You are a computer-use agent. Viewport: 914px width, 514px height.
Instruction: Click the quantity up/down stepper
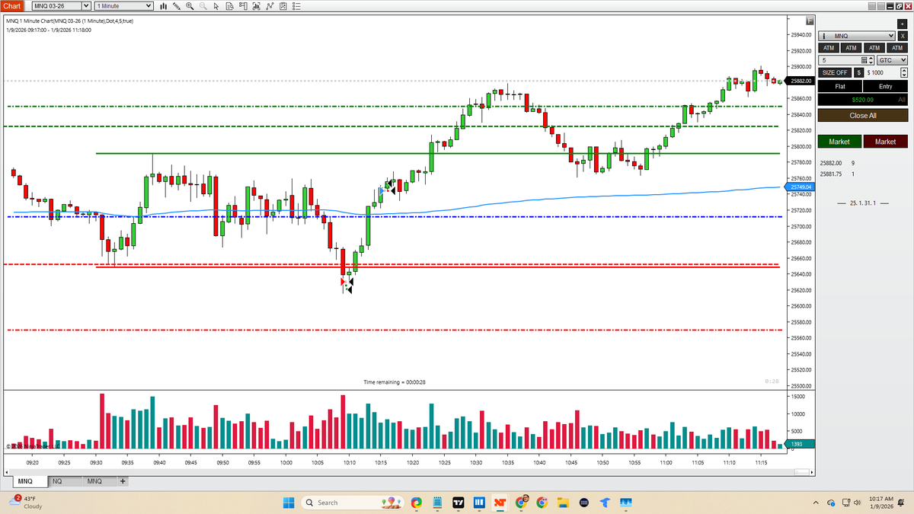[871, 60]
